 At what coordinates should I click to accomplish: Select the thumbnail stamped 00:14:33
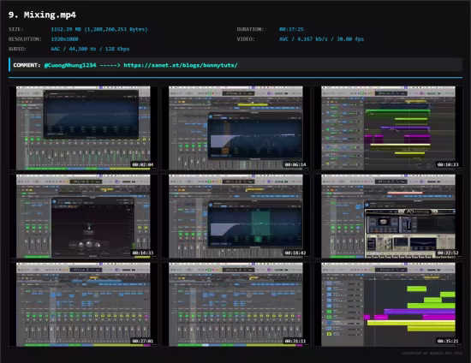pos(83,217)
